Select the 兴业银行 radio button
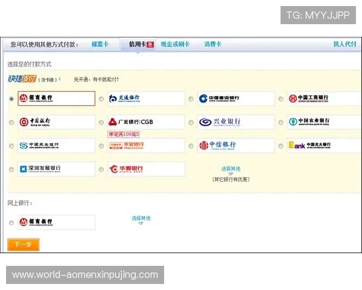This screenshot has width=362, height=290. click(191, 122)
